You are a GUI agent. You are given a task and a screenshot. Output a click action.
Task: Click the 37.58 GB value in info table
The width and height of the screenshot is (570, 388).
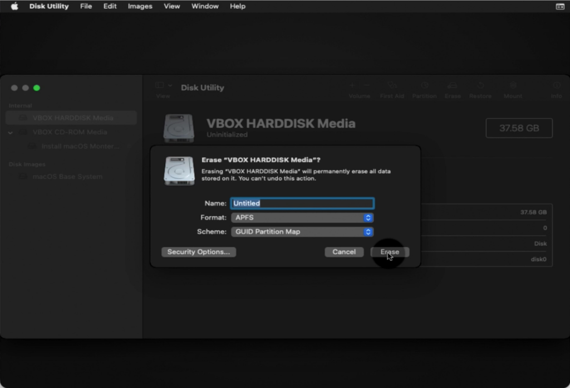pyautogui.click(x=533, y=212)
